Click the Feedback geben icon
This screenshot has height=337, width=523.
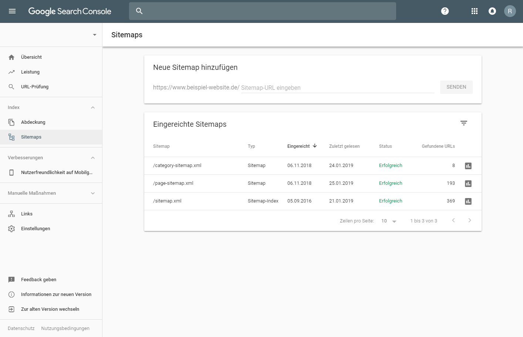11,280
